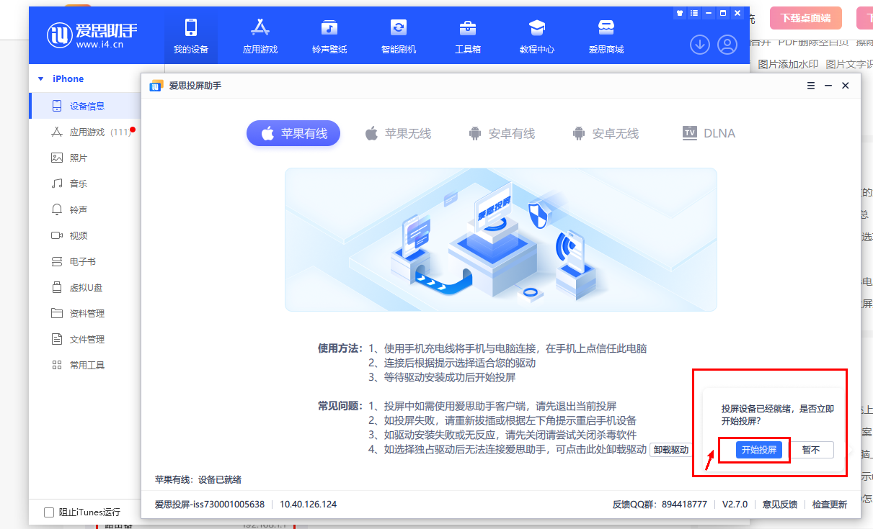
Task: Click 反馈QQ群:894418777 text
Action: click(x=660, y=505)
